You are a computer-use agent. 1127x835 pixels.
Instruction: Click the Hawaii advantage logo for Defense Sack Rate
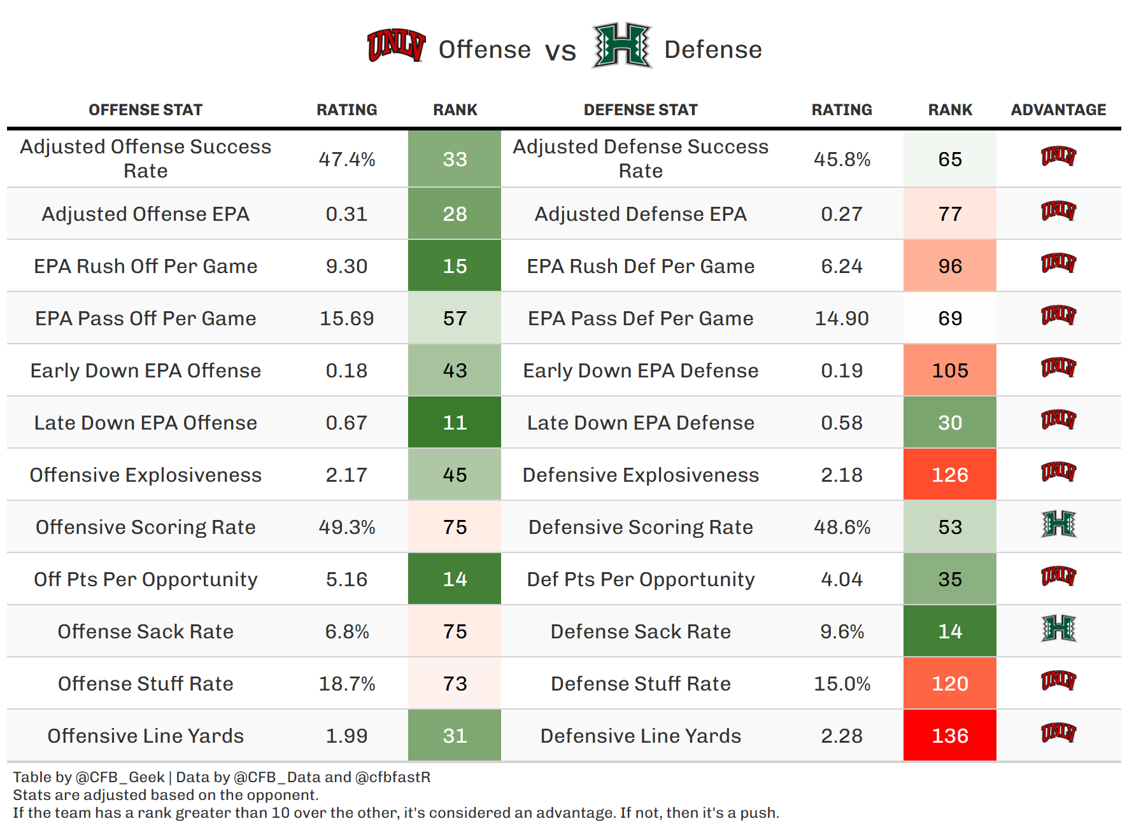[x=1058, y=629]
